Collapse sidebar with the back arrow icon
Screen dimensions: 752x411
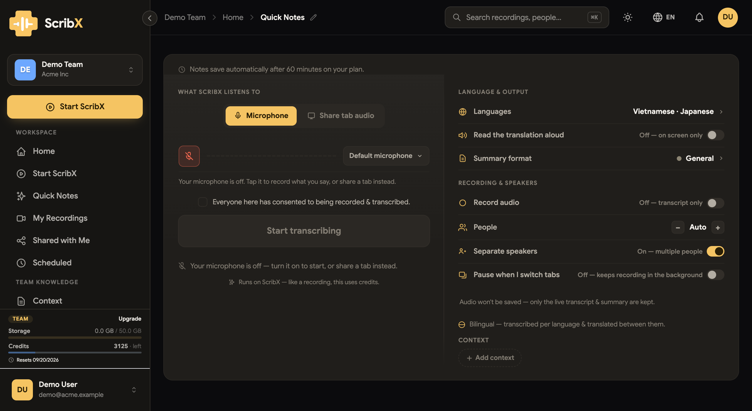click(150, 18)
